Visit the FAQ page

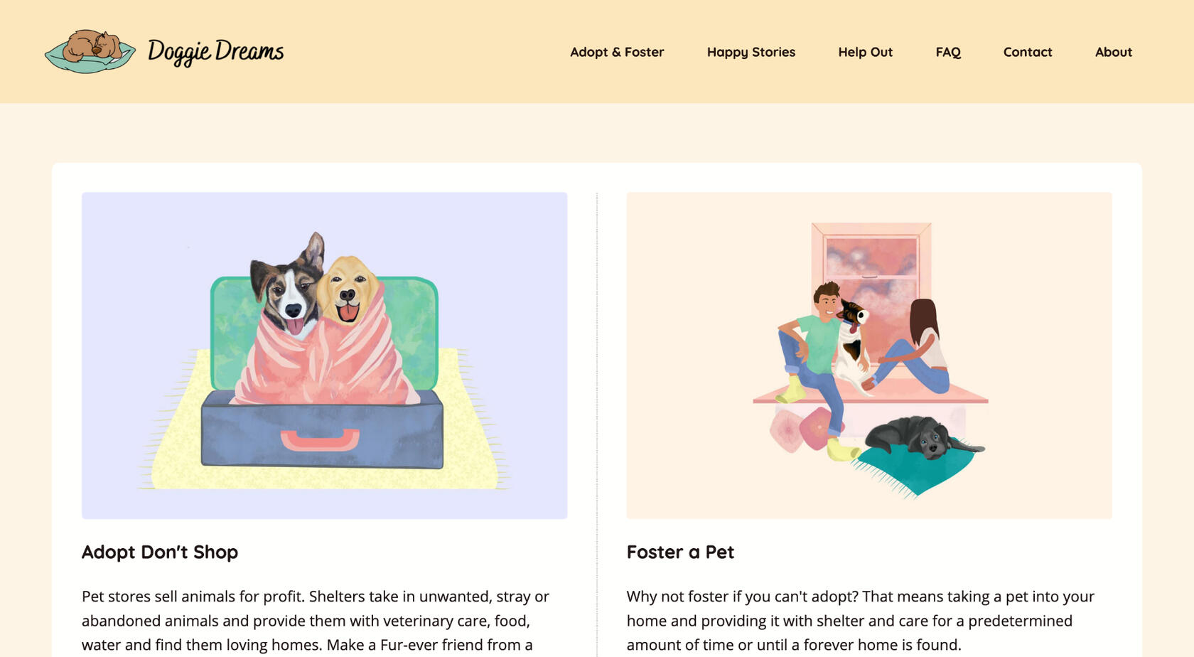point(948,52)
